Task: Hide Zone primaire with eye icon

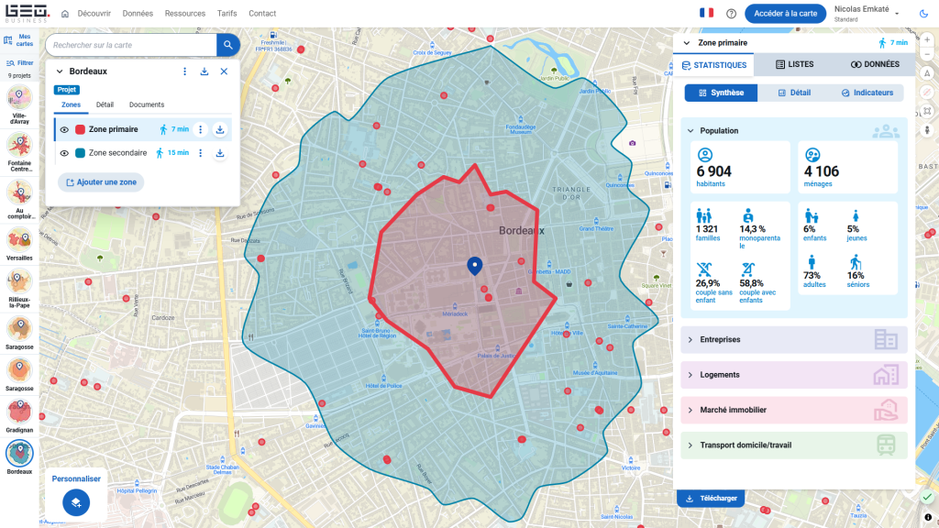Action: (64, 130)
